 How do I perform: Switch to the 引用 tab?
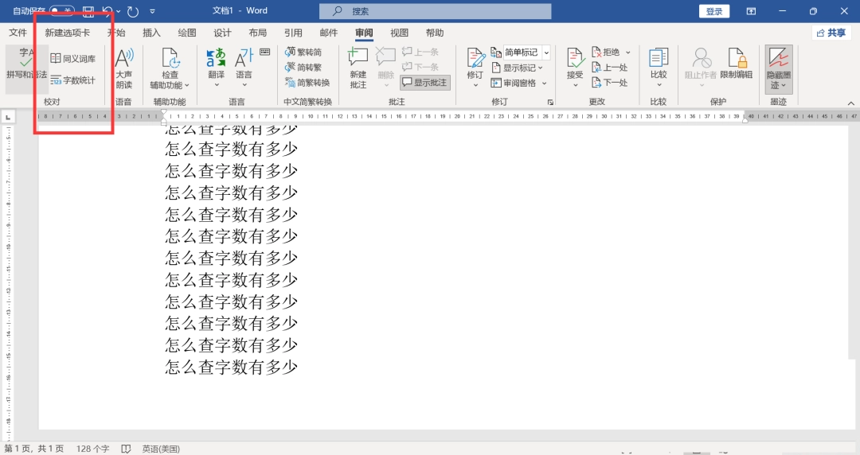pyautogui.click(x=293, y=33)
